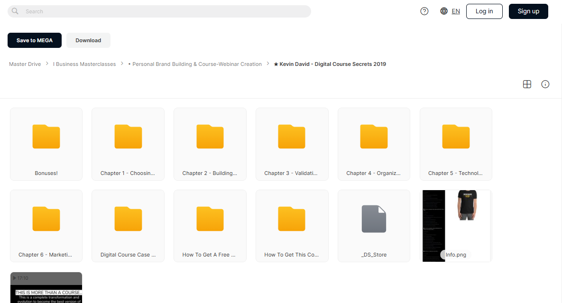
Task: Click the Bonuses! folder label
Action: 46,173
